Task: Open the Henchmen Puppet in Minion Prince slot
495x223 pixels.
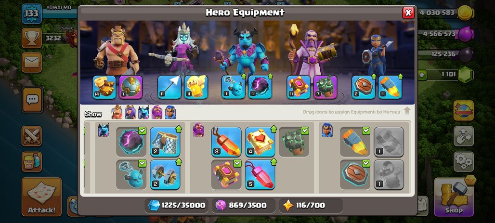Action: [x=233, y=87]
